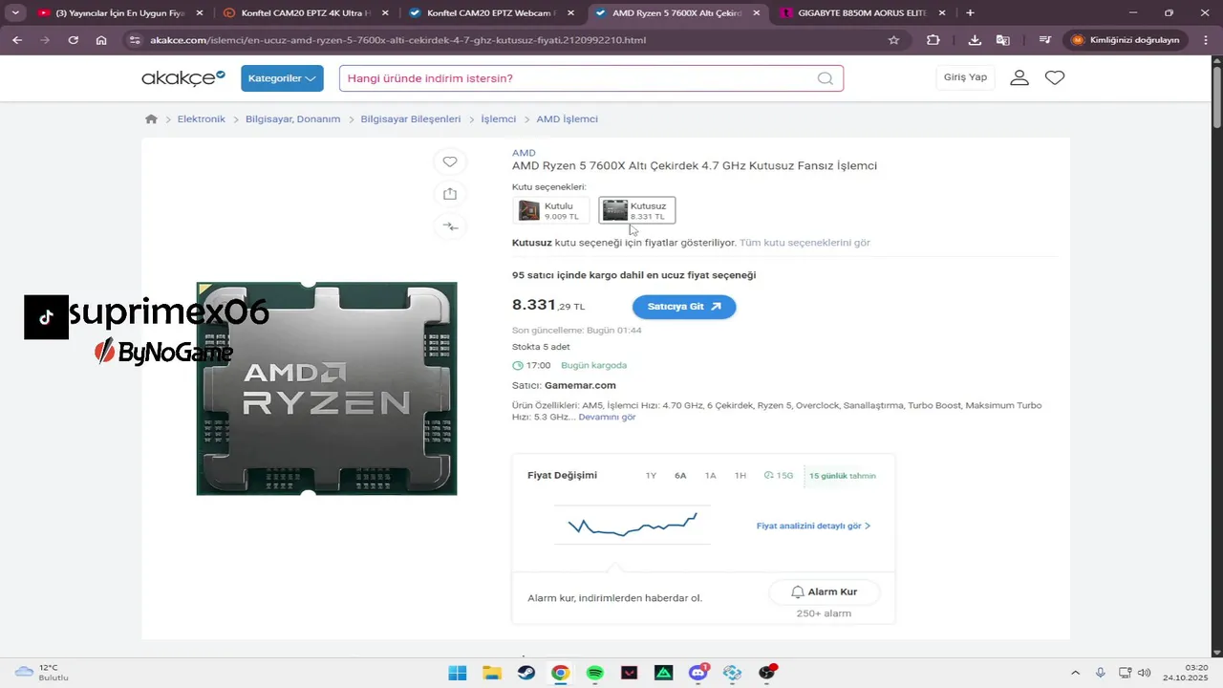Reload the page
This screenshot has width=1223, height=688.
tap(74, 40)
